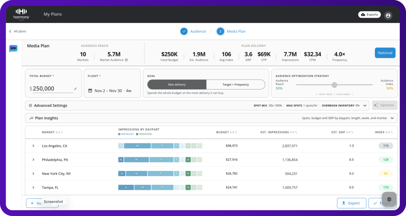Open the calendar icon in the Flight card

click(x=90, y=91)
